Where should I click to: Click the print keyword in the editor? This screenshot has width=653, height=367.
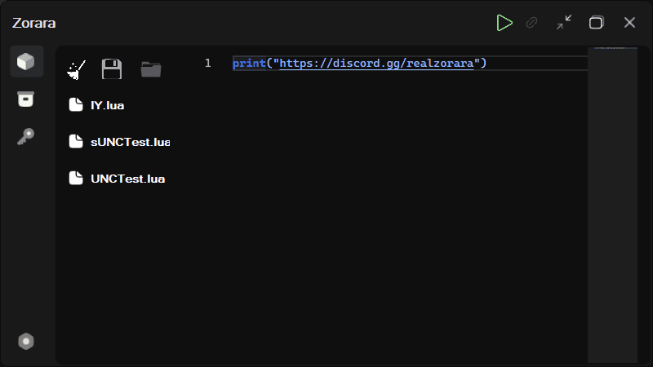[249, 64]
